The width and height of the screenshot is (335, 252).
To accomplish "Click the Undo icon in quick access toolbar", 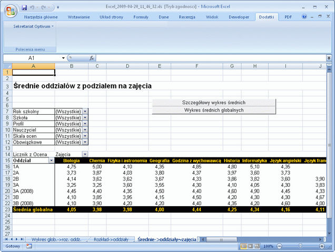I will (32, 8).
